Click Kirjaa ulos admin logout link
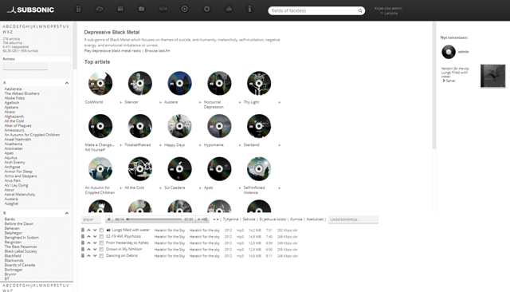Screen dimensions: 510x292 pos(388,9)
